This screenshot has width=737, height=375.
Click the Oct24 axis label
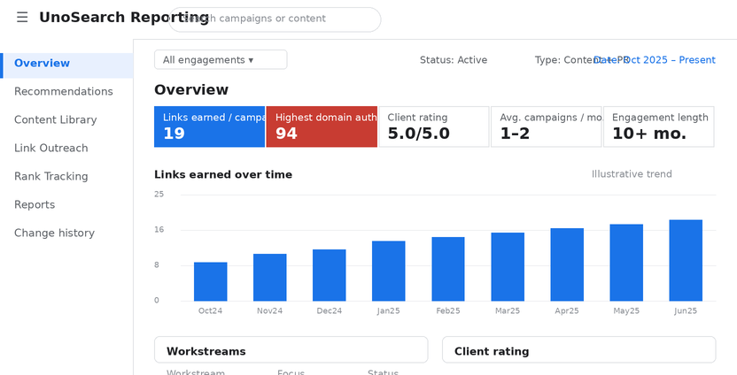pos(210,310)
